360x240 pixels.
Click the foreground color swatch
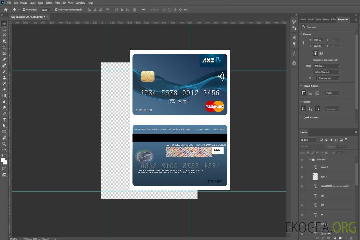[x=3, y=160]
